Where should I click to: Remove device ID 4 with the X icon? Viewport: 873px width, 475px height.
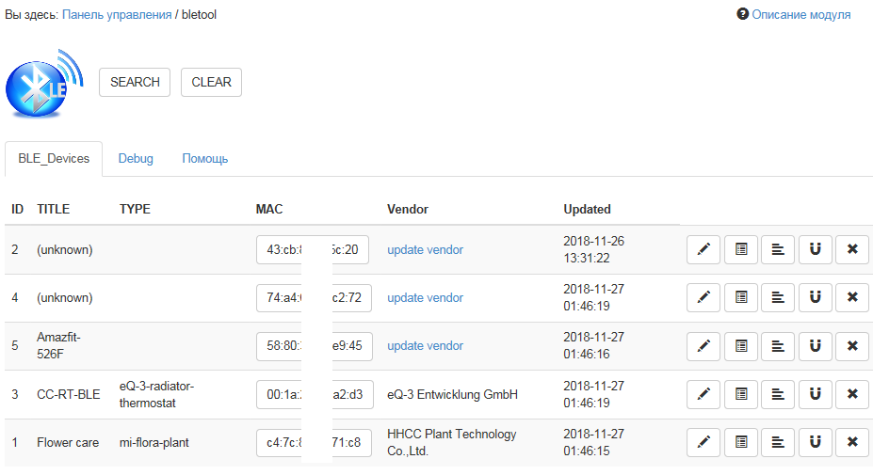point(852,297)
